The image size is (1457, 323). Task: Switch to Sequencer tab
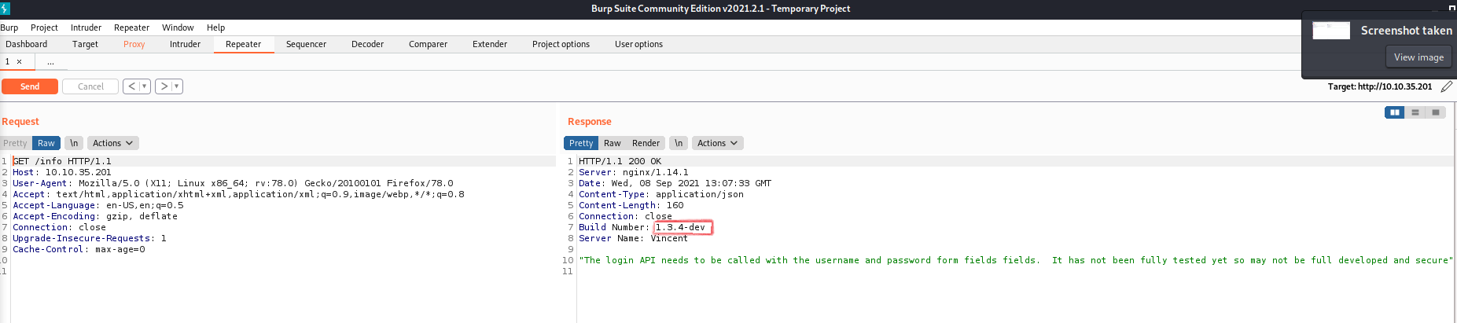pyautogui.click(x=306, y=44)
